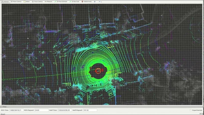Select the Interact tool
The image size is (204, 115).
pyautogui.click(x=5, y=2)
